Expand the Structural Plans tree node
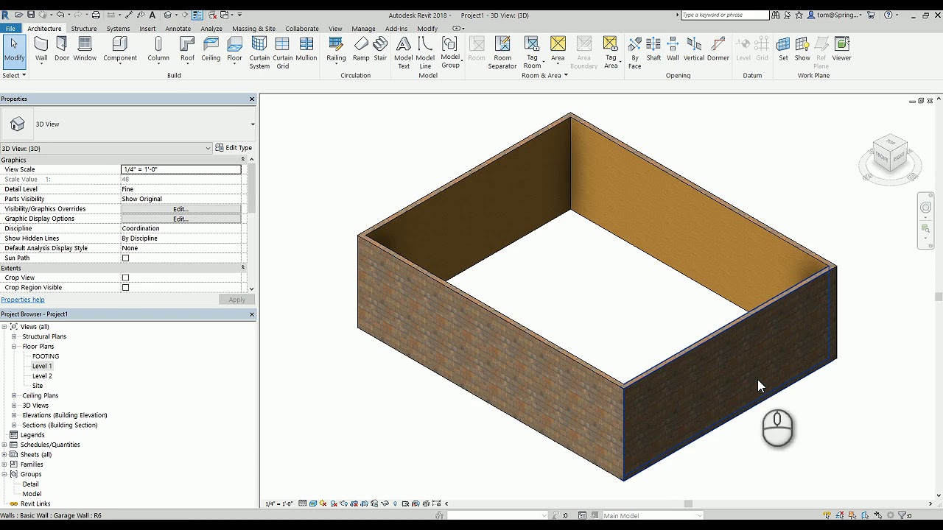 coord(14,336)
